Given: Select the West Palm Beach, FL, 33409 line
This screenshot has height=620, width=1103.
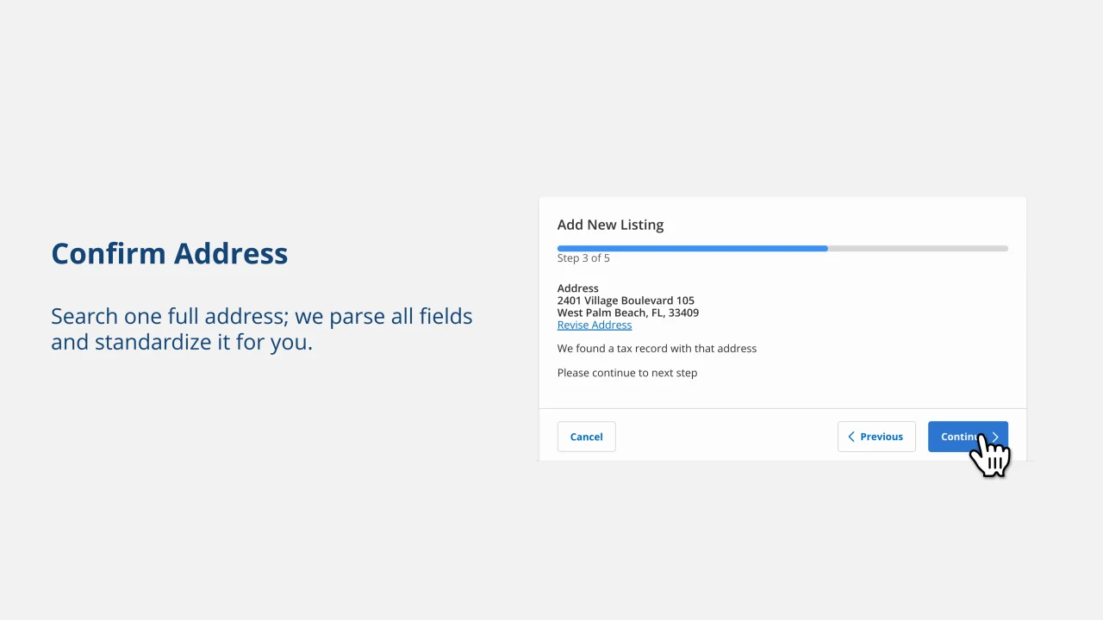Looking at the screenshot, I should point(628,313).
